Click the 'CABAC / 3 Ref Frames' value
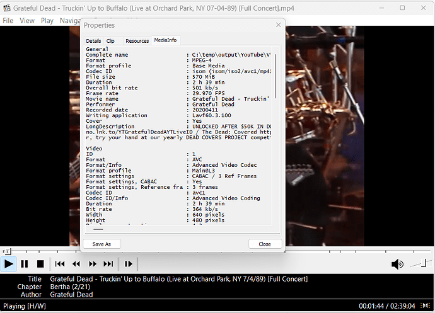The image size is (435, 313). [x=224, y=176]
